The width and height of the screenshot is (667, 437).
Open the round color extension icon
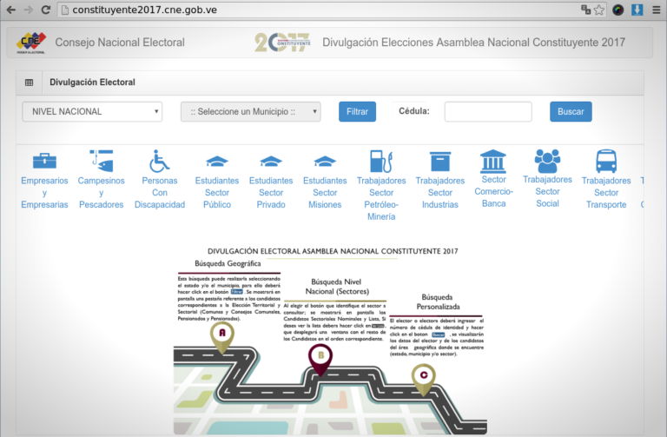click(x=618, y=10)
